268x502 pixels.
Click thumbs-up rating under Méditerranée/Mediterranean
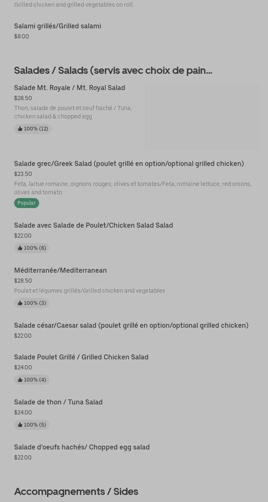32,303
